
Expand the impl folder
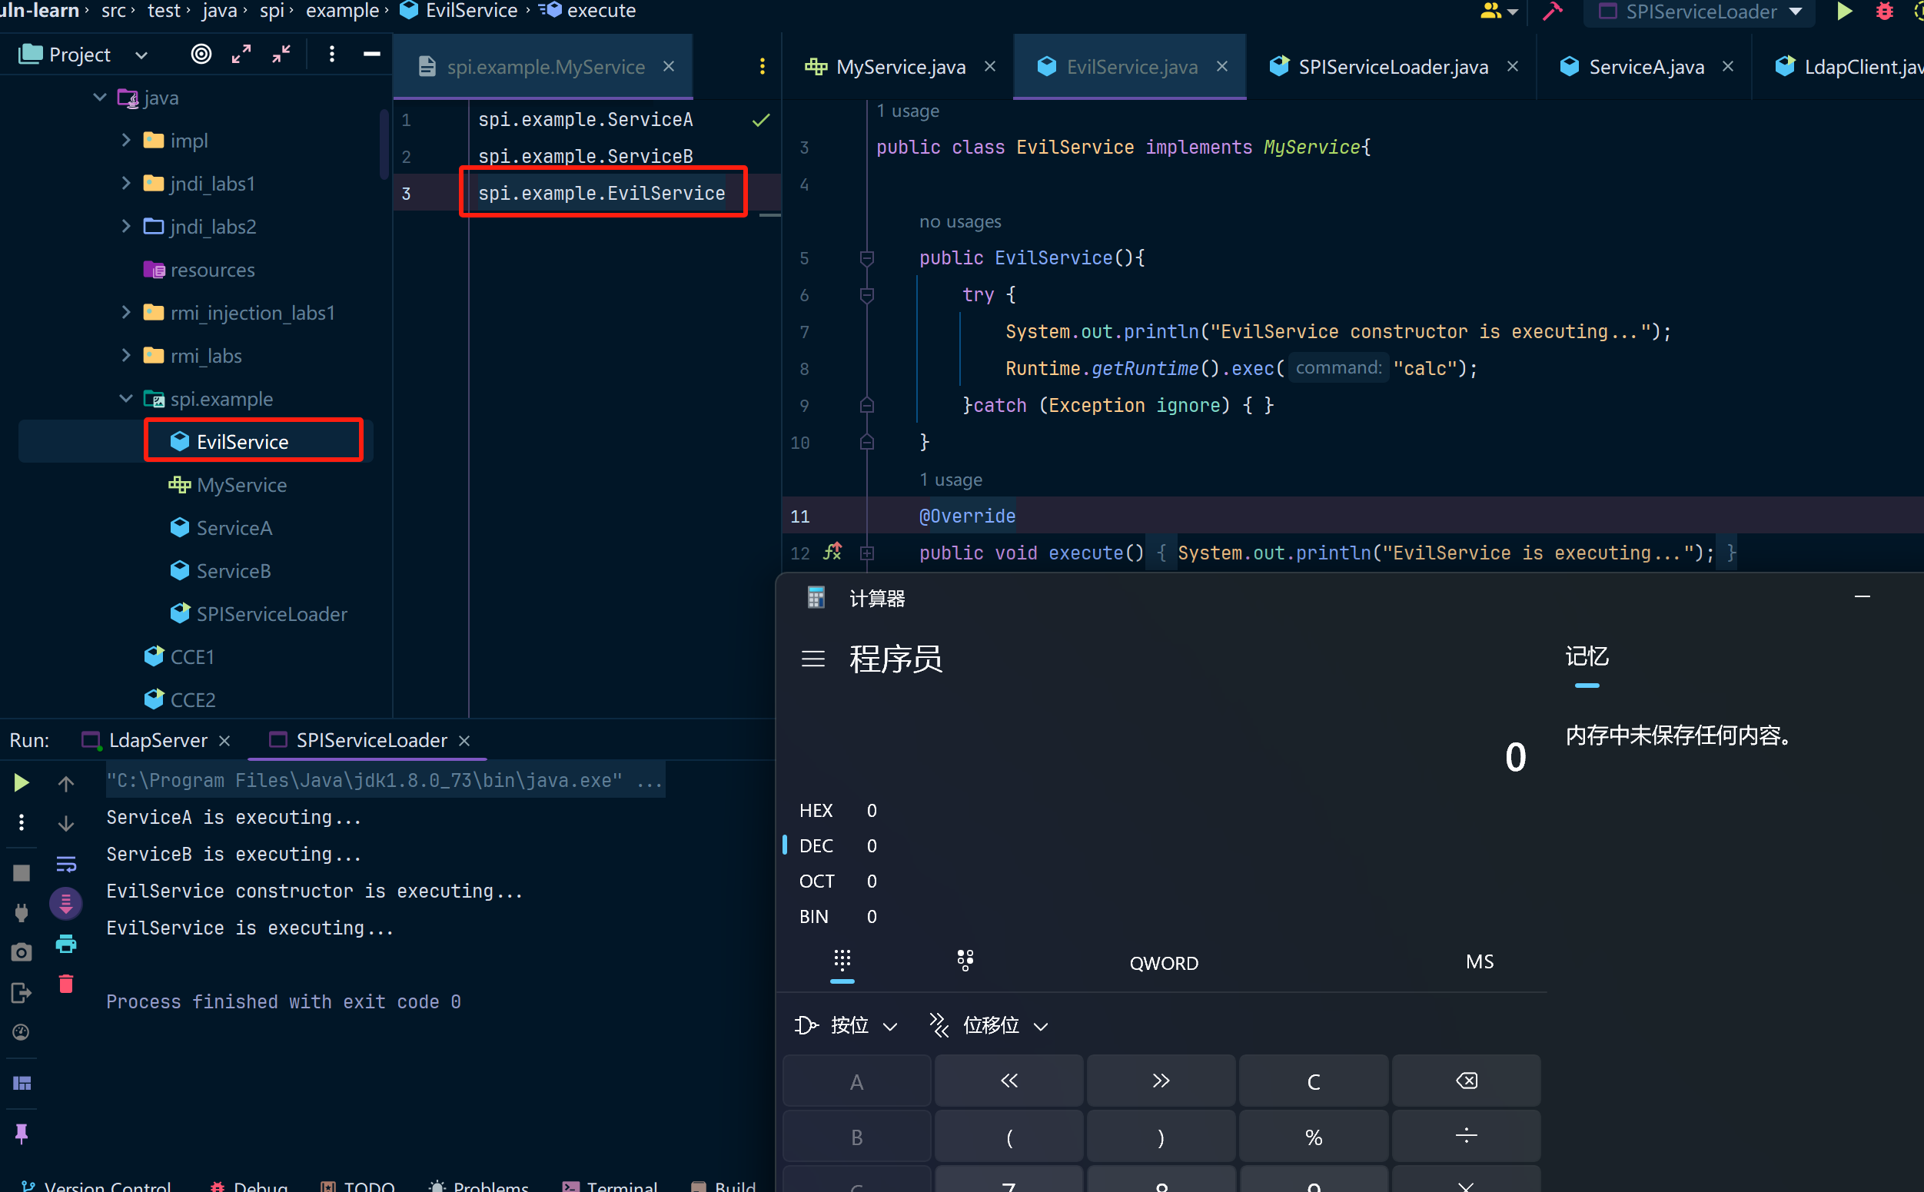[126, 140]
